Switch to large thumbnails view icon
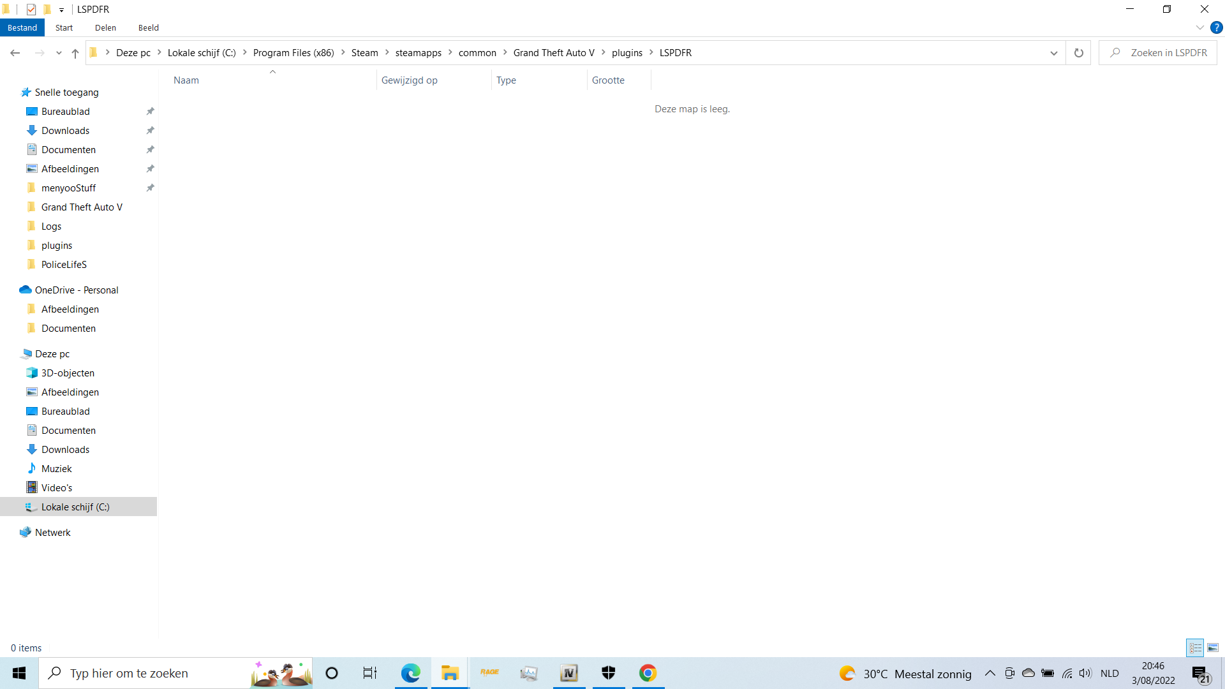Viewport: 1225px width, 689px height. click(1213, 648)
